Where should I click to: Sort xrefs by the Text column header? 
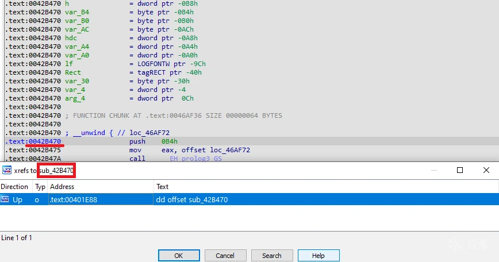326,187
